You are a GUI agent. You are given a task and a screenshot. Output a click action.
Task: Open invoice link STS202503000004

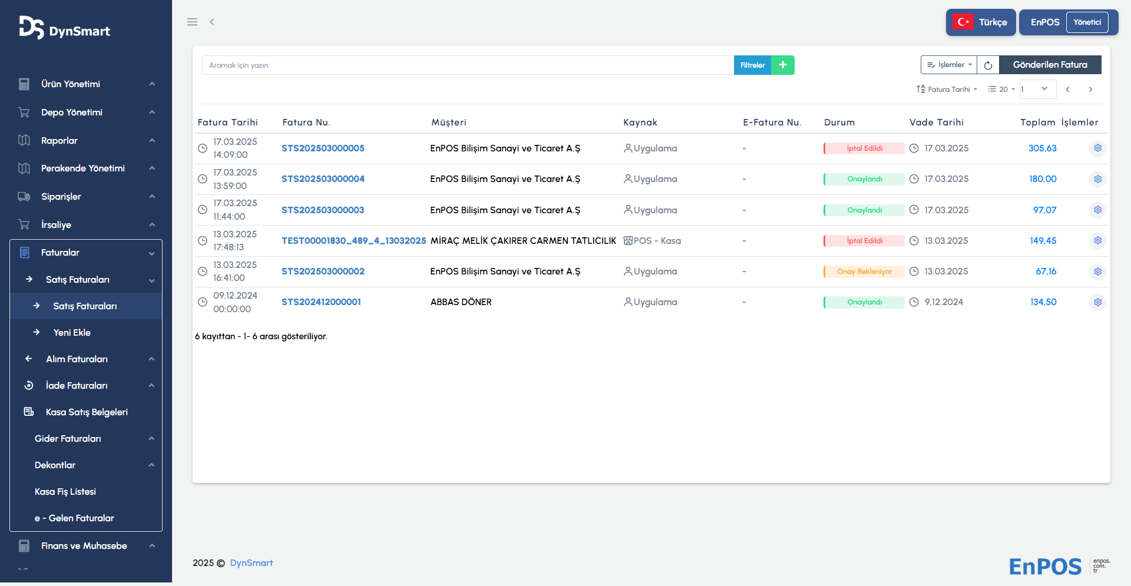[323, 179]
